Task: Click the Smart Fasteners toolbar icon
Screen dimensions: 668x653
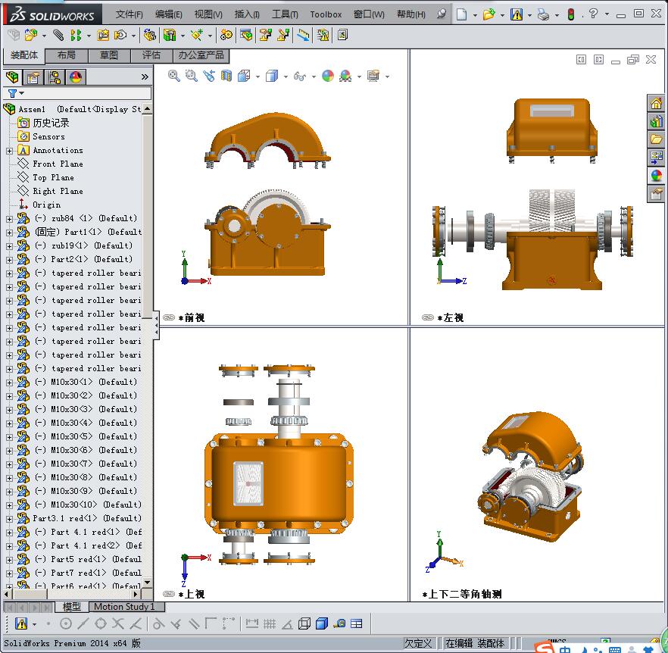Action: [103, 35]
